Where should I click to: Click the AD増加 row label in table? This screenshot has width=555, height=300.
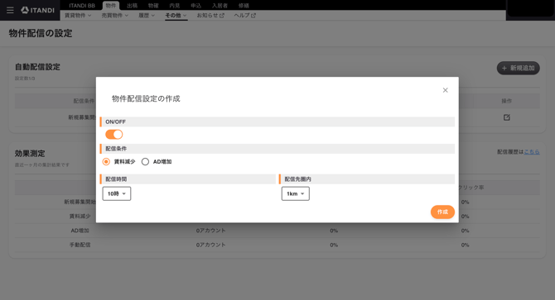click(x=80, y=231)
